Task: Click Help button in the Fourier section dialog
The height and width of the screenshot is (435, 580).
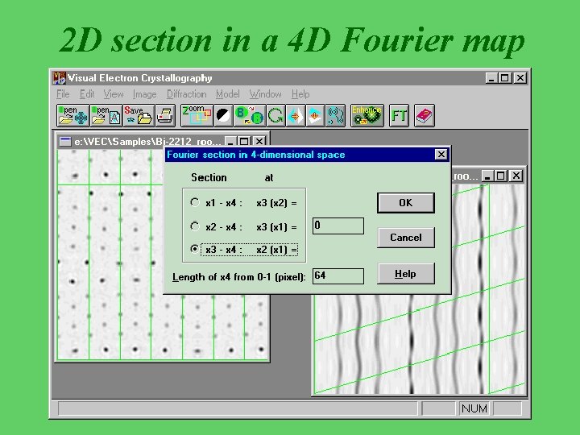Action: coord(406,274)
